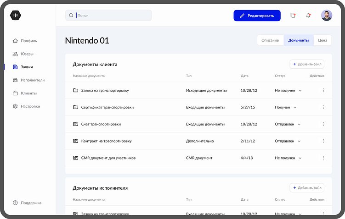Viewport: 345px width, 219px height.
Task: Switch to the Цена tab
Action: 322,40
